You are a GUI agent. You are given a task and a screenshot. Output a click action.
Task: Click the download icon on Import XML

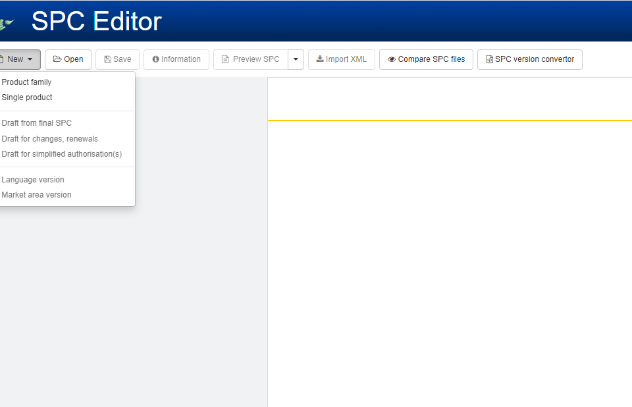tap(320, 59)
